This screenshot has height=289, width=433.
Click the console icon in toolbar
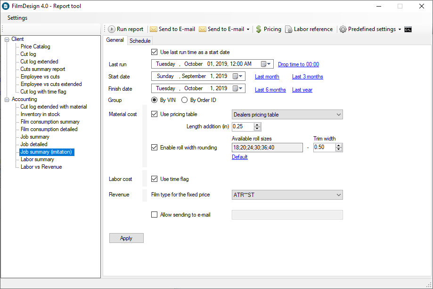coord(408,29)
